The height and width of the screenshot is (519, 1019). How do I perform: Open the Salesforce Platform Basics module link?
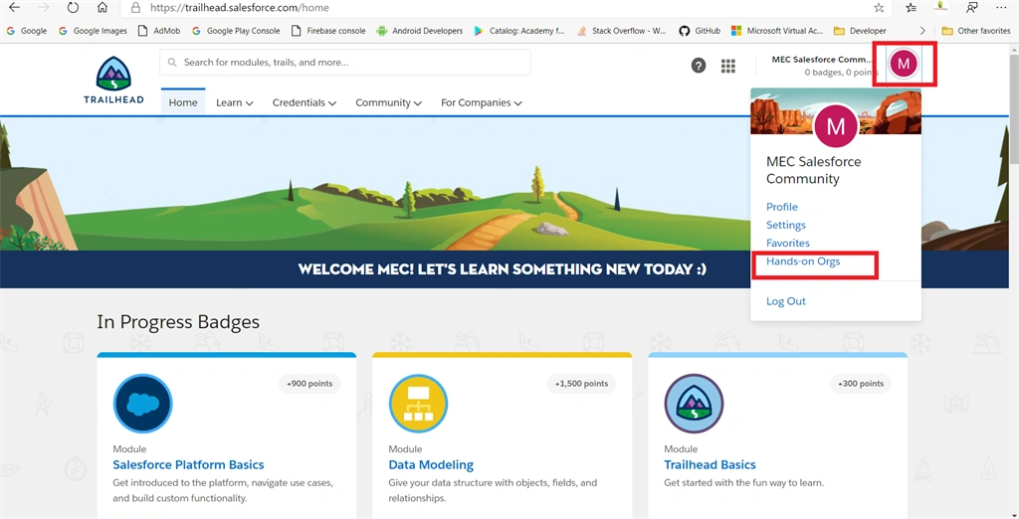[188, 465]
